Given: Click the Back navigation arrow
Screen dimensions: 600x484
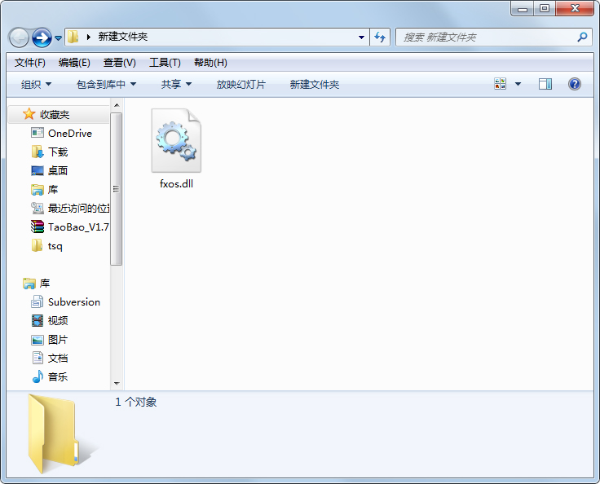Looking at the screenshot, I should pos(19,37).
